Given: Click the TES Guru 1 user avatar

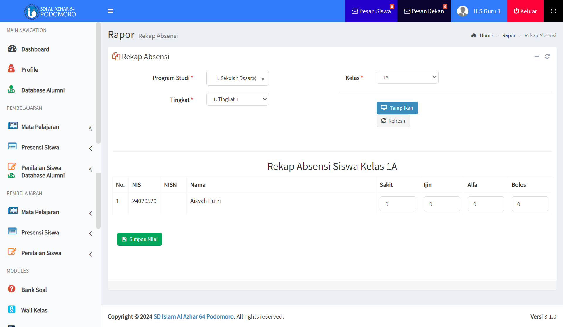Looking at the screenshot, I should (462, 11).
